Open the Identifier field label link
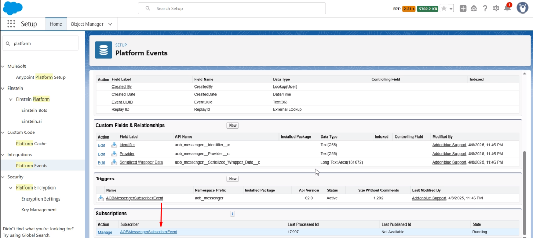Screen dimensions: 533x238 (127, 145)
